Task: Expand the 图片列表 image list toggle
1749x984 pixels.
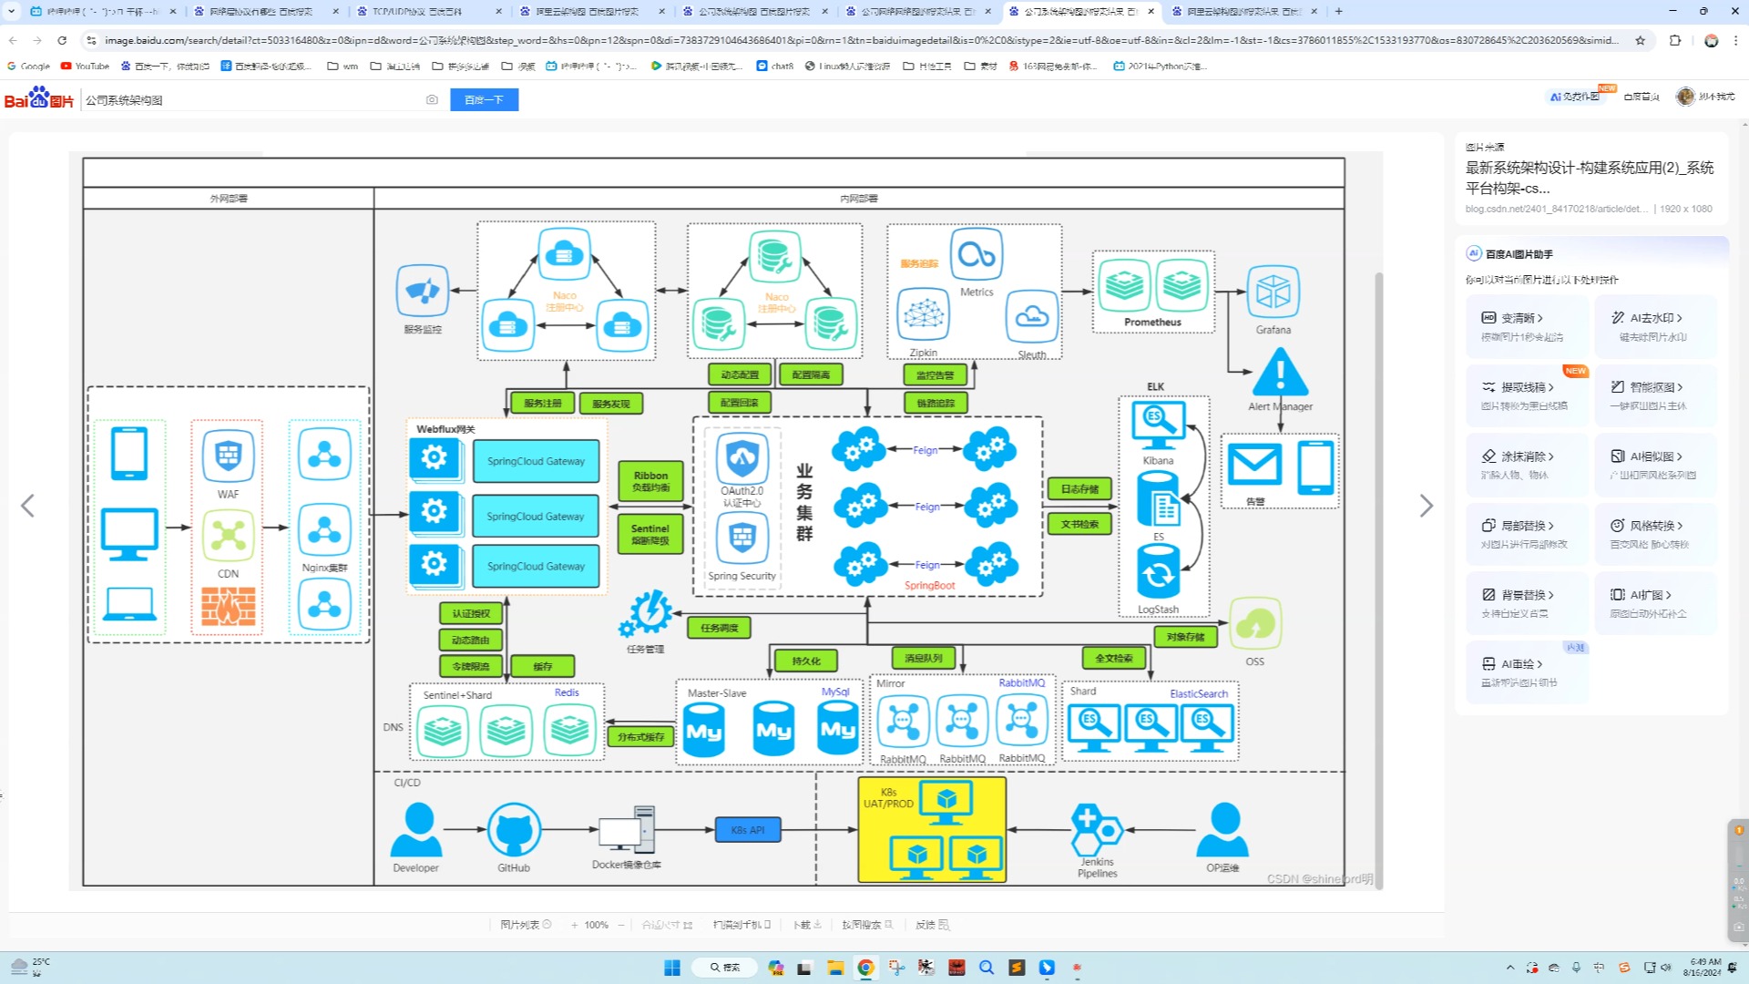Action: coord(526,925)
